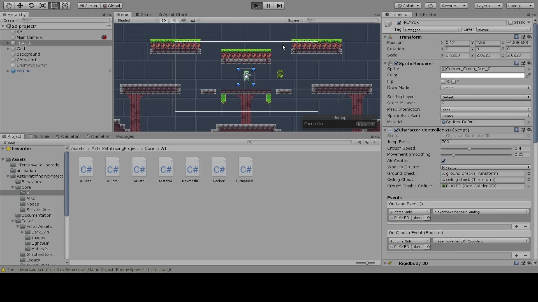Open Unity Collab history cloud icon
Viewport: 538px width, 302px height.
(430, 5)
